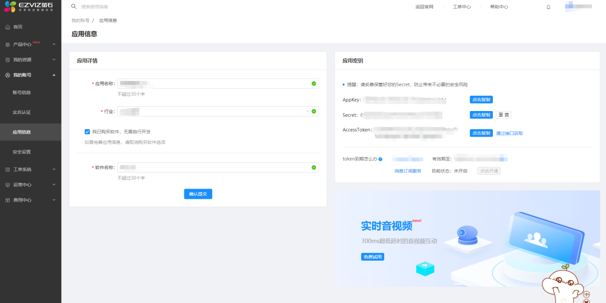Open the notification bell
Image resolution: width=606 pixels, height=303 pixels.
pyautogui.click(x=548, y=7)
